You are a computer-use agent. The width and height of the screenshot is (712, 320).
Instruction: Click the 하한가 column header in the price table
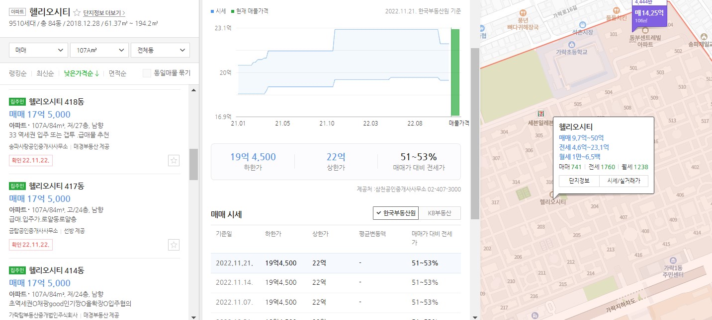click(273, 234)
